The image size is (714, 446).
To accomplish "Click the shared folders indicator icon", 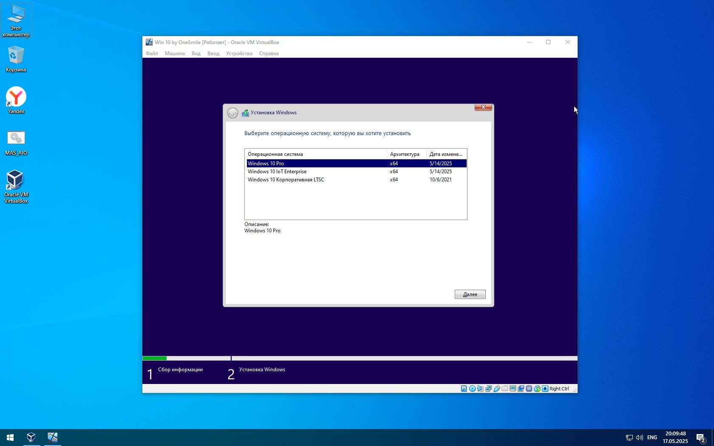I will click(x=504, y=389).
